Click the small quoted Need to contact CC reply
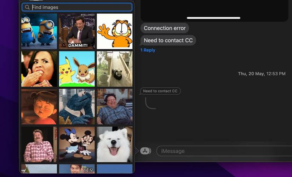The image size is (292, 177). click(160, 91)
